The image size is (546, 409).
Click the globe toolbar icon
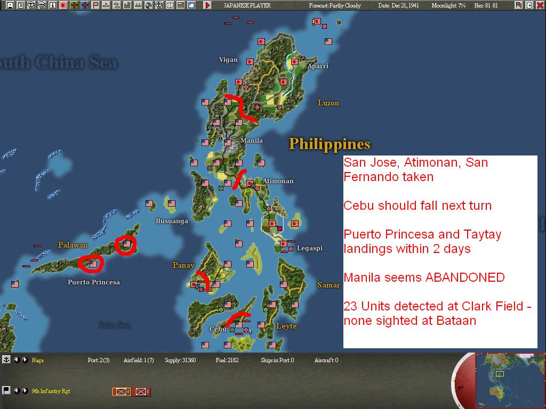coord(149,5)
